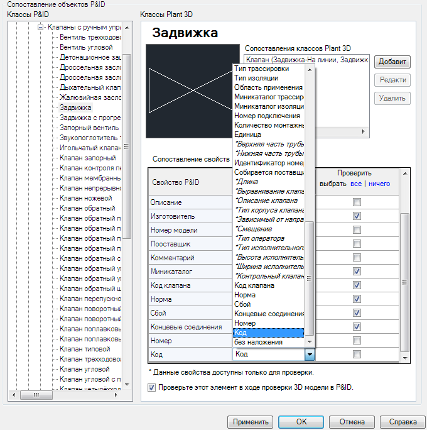Uncheck the 'Миникаталог' verify checkbox
Screen dimensions: 427x430
click(x=357, y=271)
